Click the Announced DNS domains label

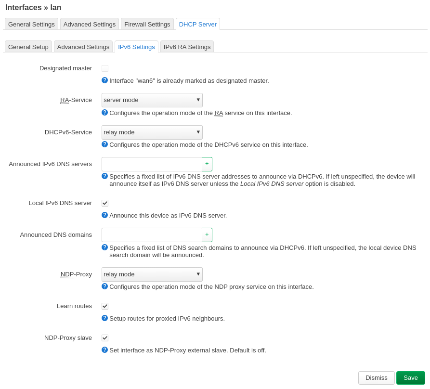tap(56, 234)
